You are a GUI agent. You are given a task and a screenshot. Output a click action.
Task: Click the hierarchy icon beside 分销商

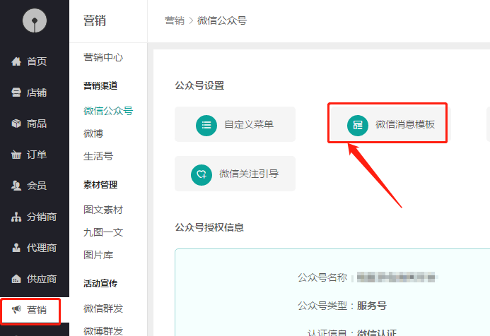tap(16, 217)
